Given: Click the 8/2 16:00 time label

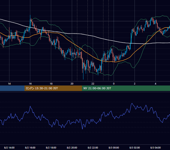Looking at the screenshot, I should click(x=30, y=147).
